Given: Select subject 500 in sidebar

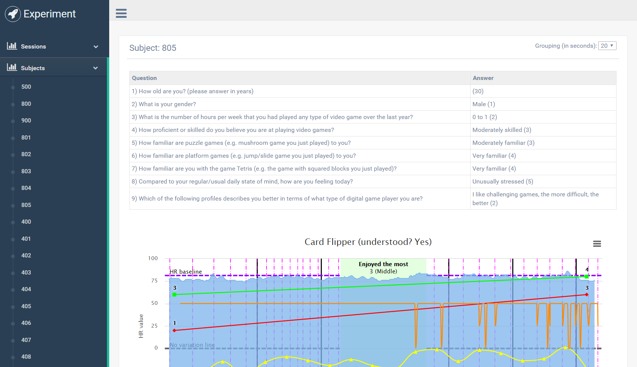Looking at the screenshot, I should [26, 87].
